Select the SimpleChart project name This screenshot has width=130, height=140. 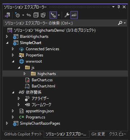[31, 43]
